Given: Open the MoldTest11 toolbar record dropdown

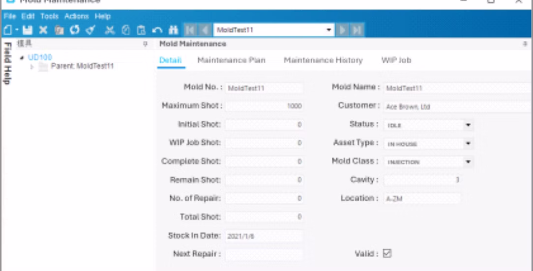Looking at the screenshot, I should point(329,30).
